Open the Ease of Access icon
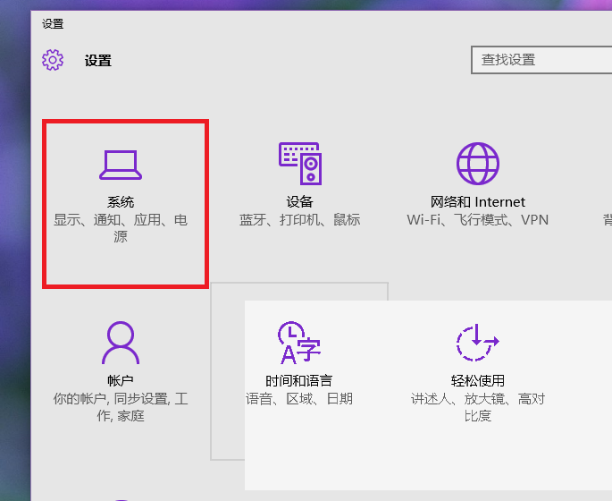The height and width of the screenshot is (501, 612). click(478, 343)
